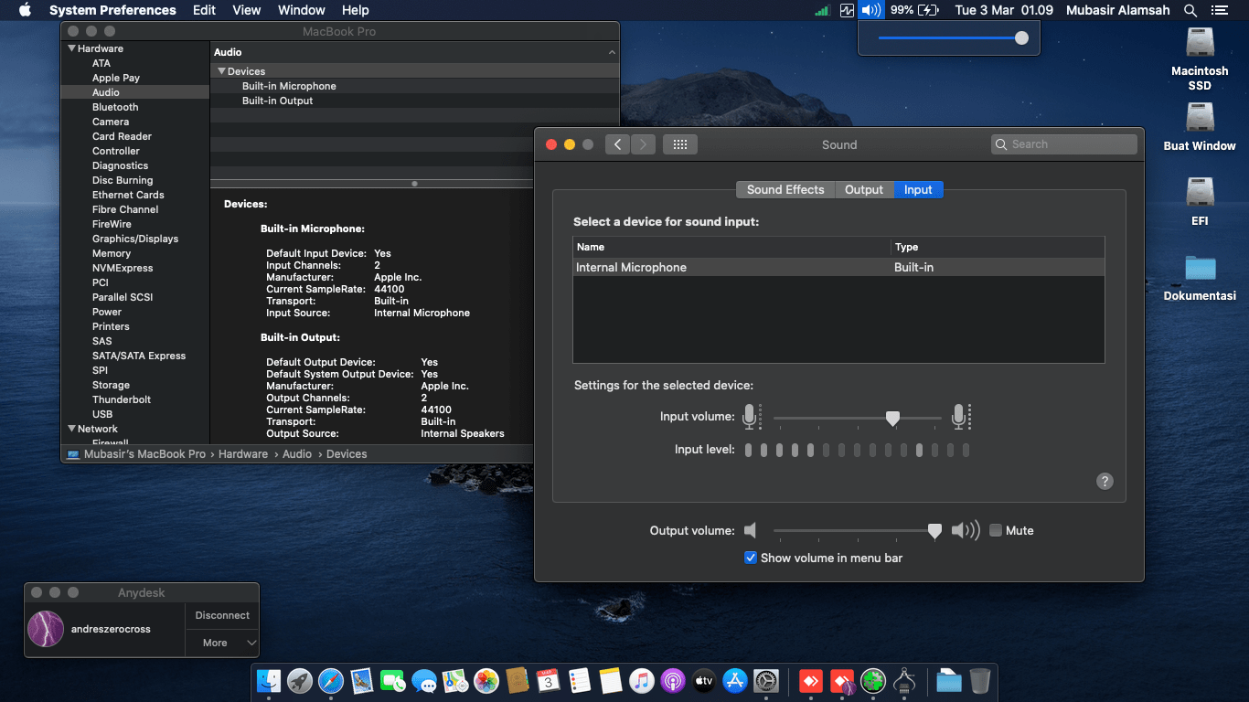The height and width of the screenshot is (702, 1249).
Task: Open FaceTime from the Dock
Action: [393, 681]
